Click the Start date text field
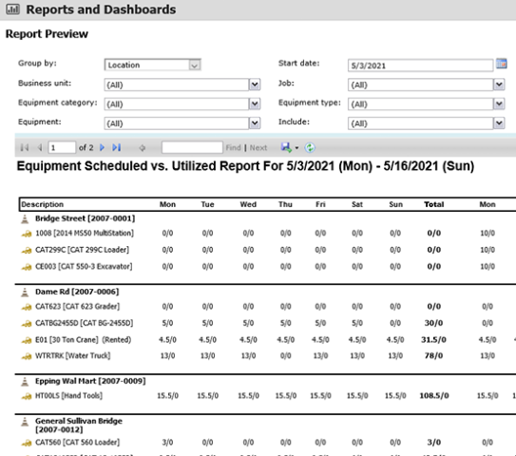 point(420,66)
